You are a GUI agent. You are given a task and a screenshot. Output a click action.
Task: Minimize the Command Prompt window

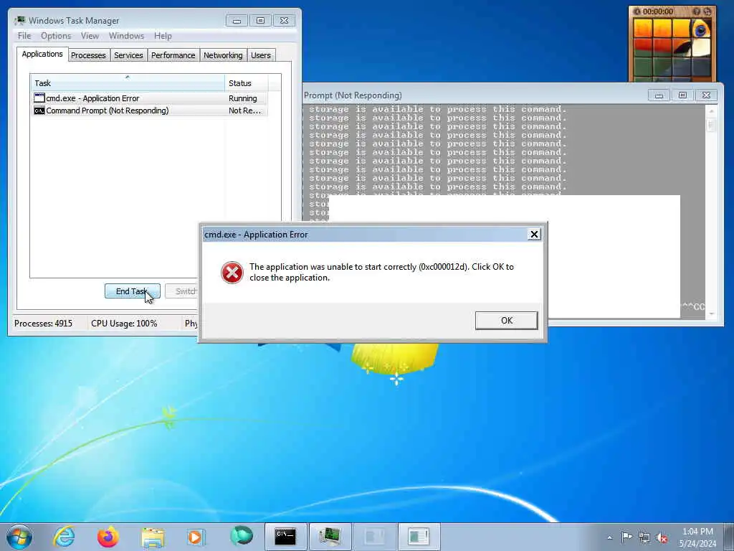(659, 95)
